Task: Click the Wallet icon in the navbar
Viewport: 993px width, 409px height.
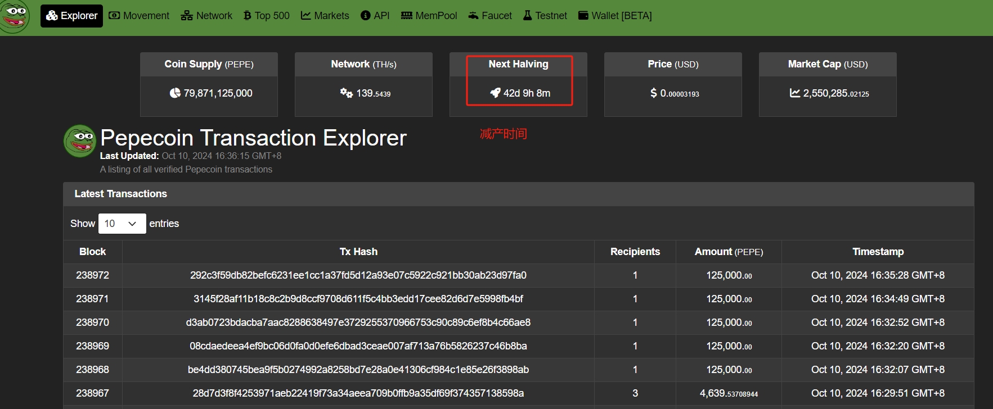Action: click(x=583, y=16)
